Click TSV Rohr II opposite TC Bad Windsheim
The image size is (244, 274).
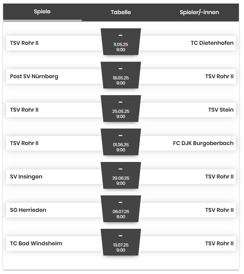tap(219, 243)
